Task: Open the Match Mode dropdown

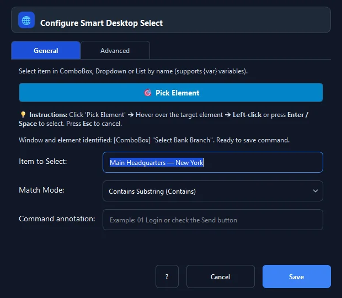Action: coord(213,191)
